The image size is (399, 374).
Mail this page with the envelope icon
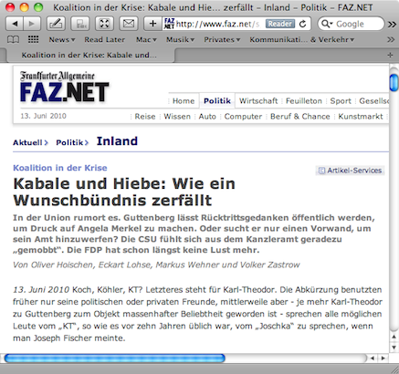tap(129, 24)
